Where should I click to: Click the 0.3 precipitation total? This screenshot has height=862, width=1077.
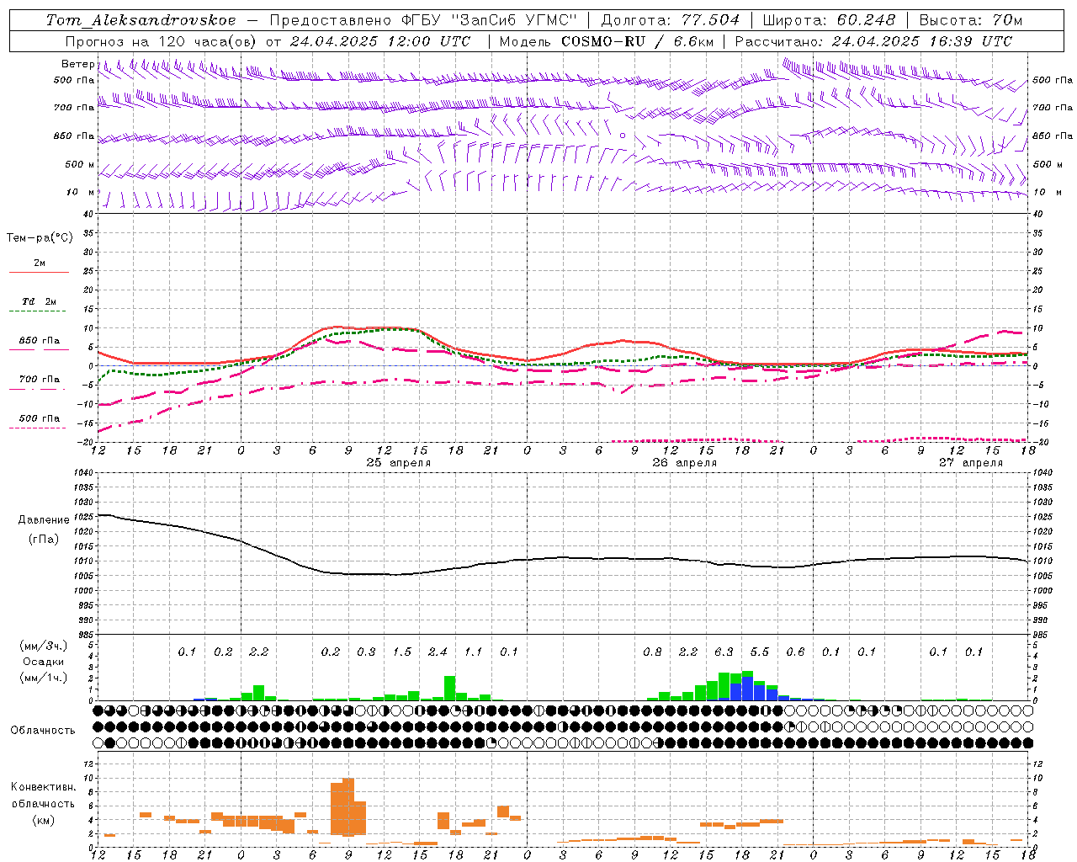pyautogui.click(x=366, y=652)
